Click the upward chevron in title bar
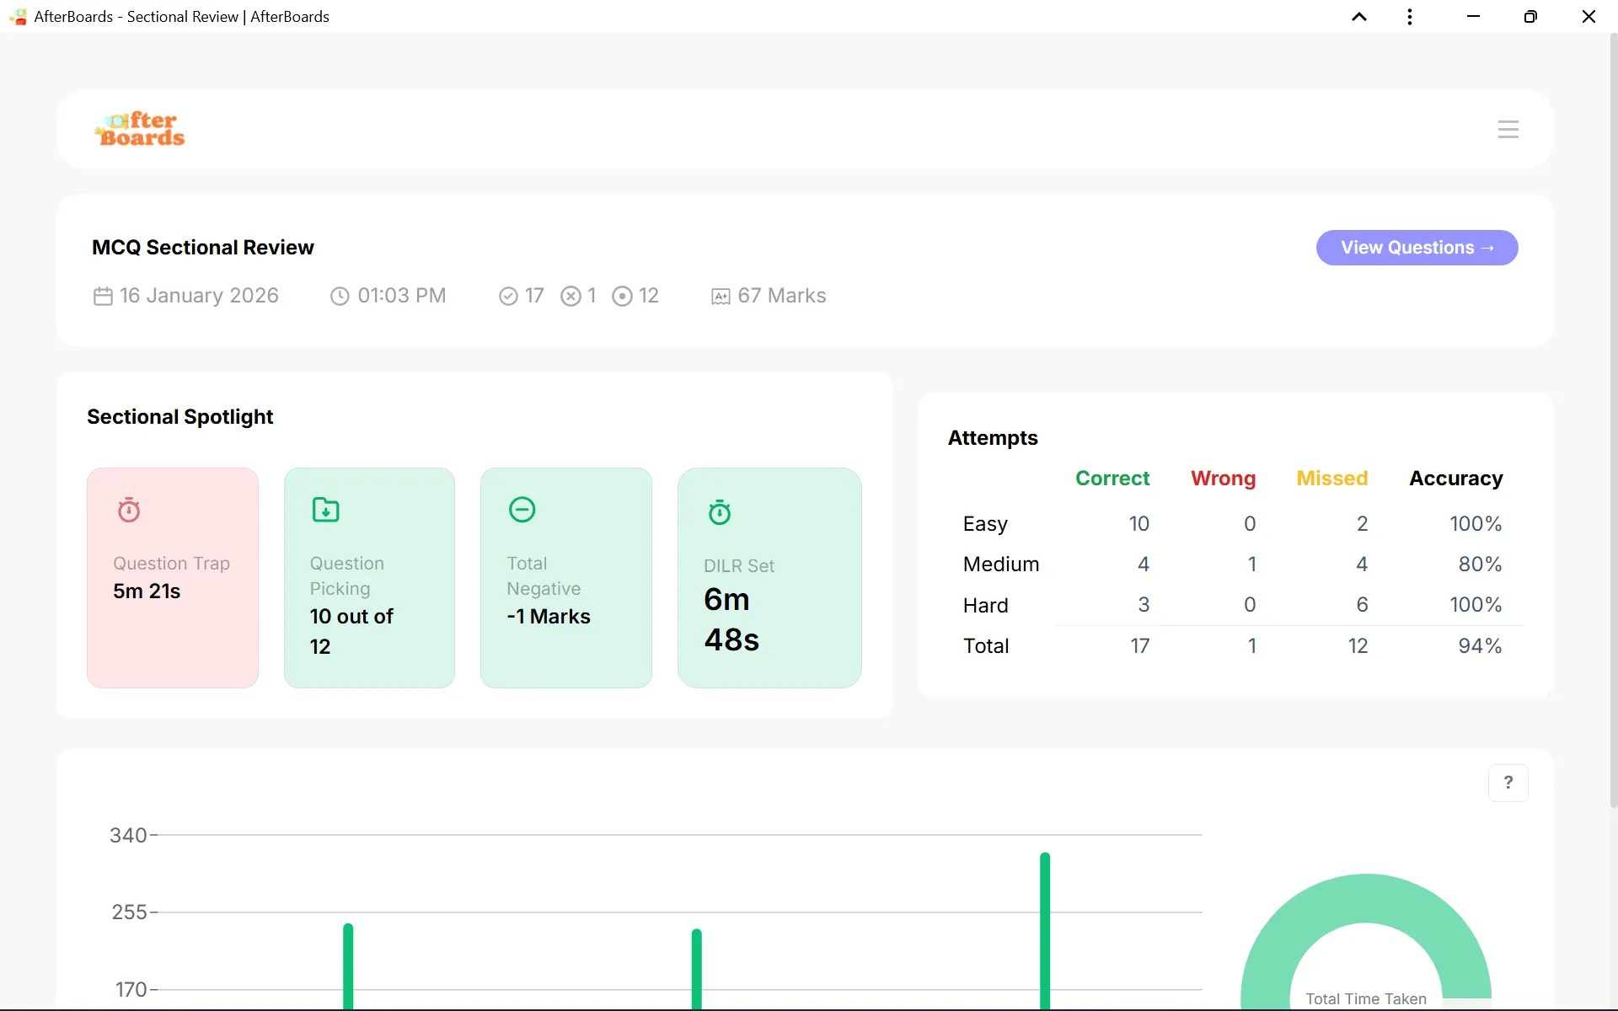1618x1011 pixels. (1358, 17)
